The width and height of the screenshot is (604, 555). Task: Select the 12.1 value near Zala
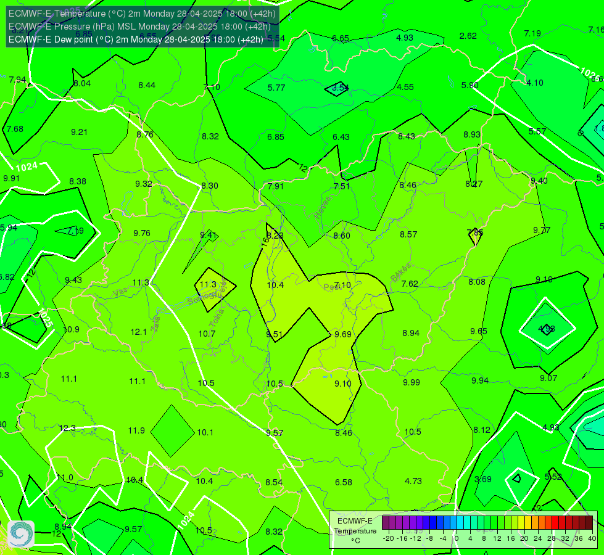click(x=138, y=332)
